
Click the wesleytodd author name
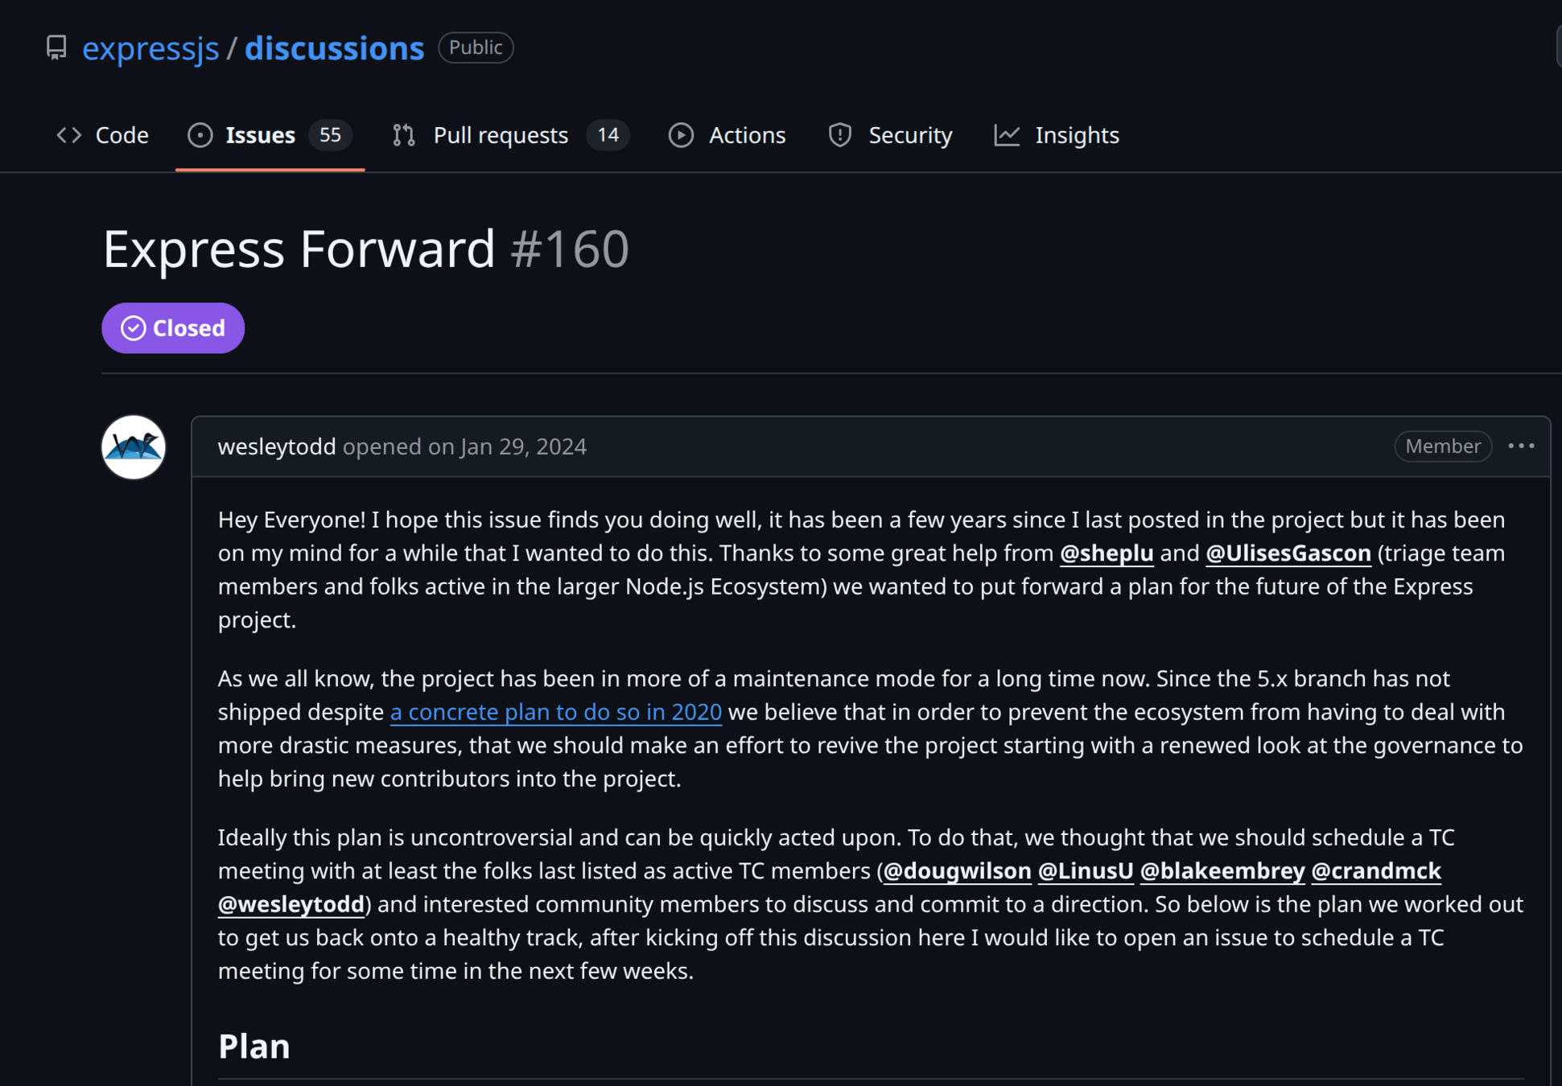[277, 446]
